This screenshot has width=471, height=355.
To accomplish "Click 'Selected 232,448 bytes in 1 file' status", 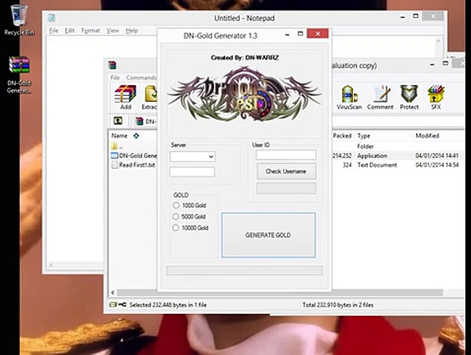I will click(168, 305).
